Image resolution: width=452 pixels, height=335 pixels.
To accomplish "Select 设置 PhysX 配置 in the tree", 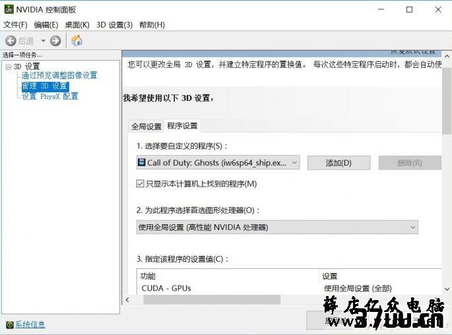I will [50, 96].
